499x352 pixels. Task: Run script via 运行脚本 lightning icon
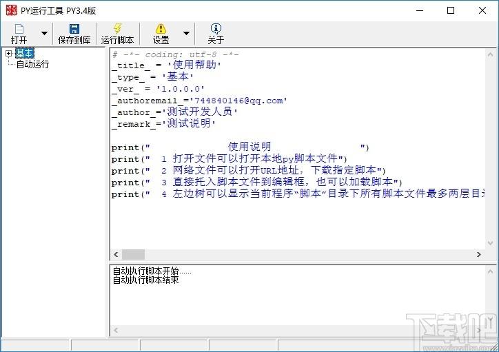point(117,29)
